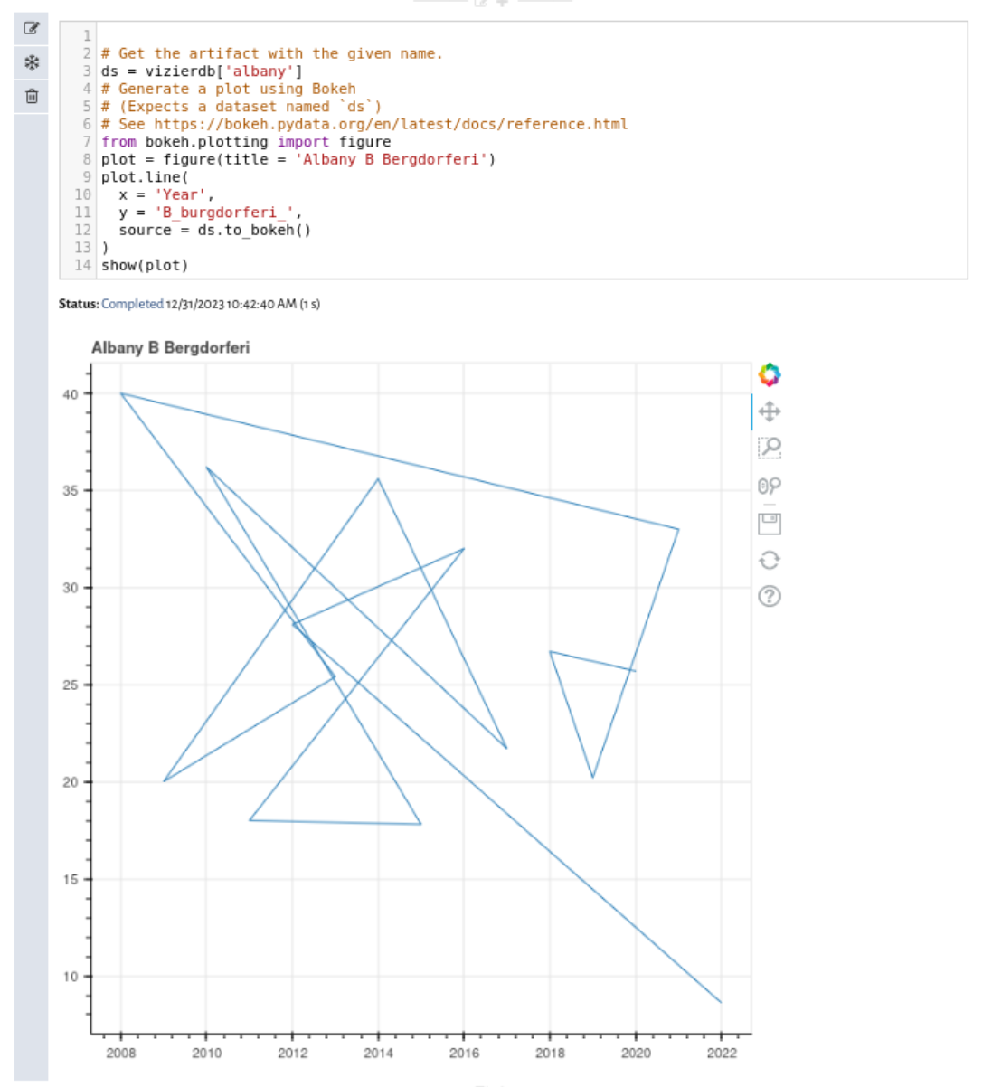
Task: Activate the Box Zoom tool
Action: click(770, 448)
